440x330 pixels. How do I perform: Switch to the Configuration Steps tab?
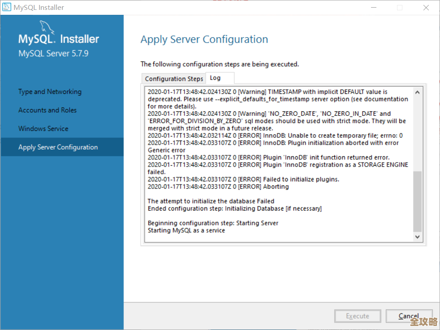174,79
